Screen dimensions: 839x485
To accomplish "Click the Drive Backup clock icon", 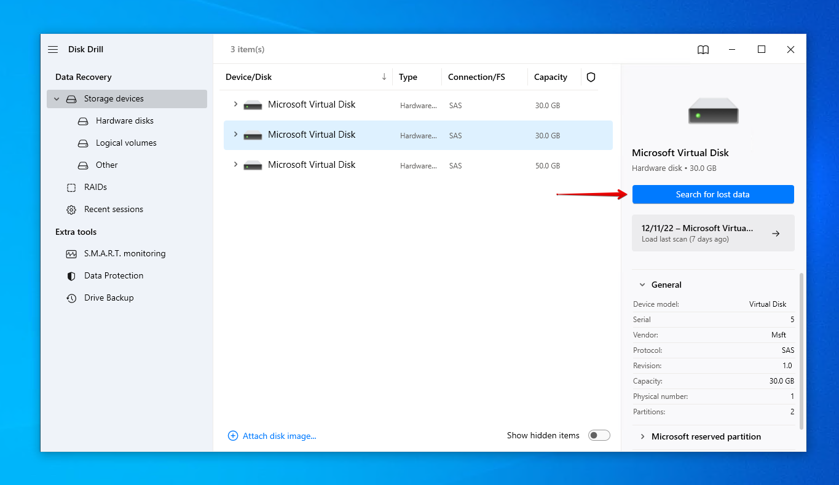I will (71, 298).
